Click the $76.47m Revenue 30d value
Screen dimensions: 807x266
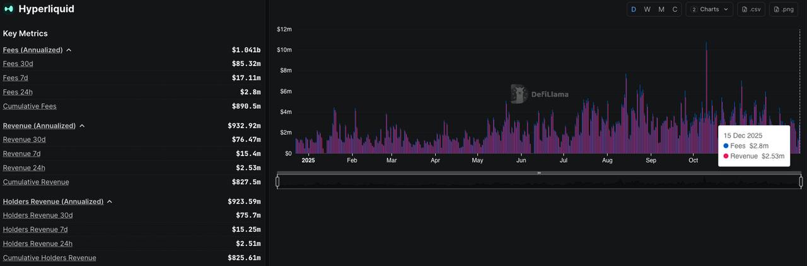[246, 140]
